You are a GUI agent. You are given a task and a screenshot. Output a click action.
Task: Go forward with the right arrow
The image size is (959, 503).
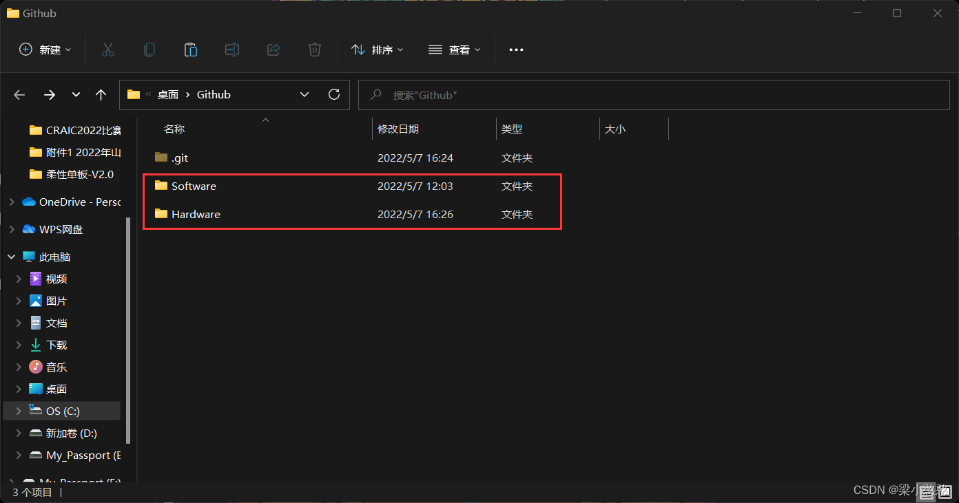pyautogui.click(x=50, y=95)
